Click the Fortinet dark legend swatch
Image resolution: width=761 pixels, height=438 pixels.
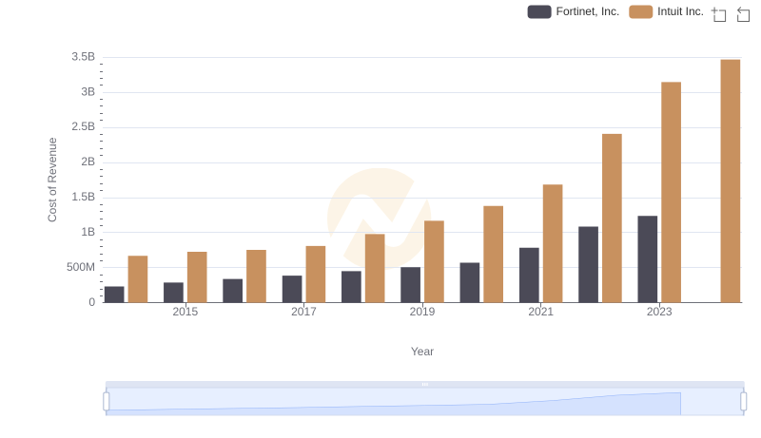click(x=539, y=11)
